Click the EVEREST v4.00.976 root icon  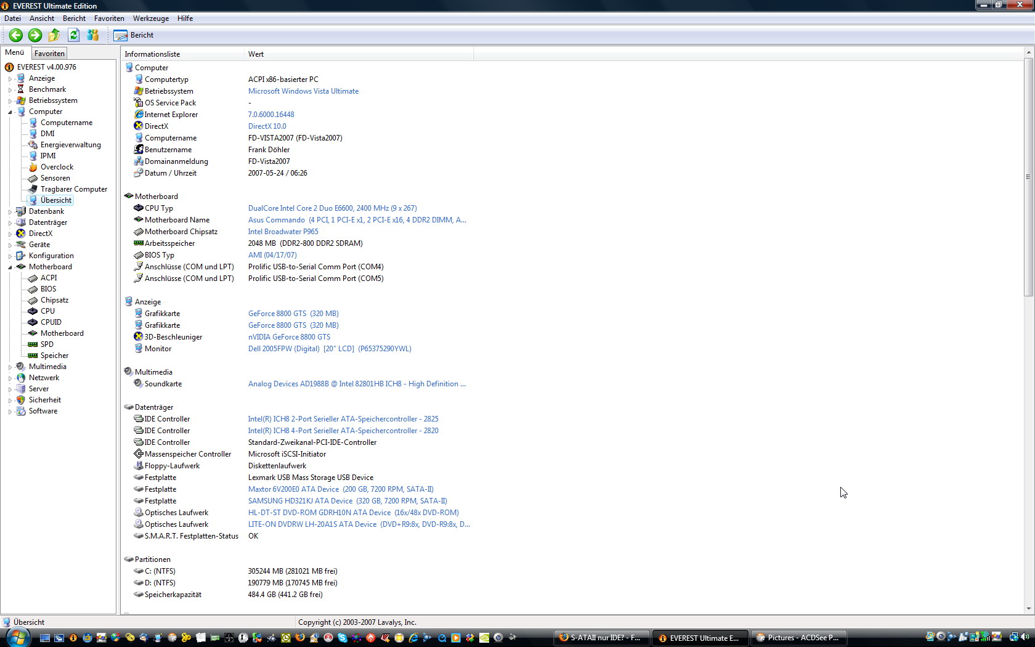[x=9, y=67]
